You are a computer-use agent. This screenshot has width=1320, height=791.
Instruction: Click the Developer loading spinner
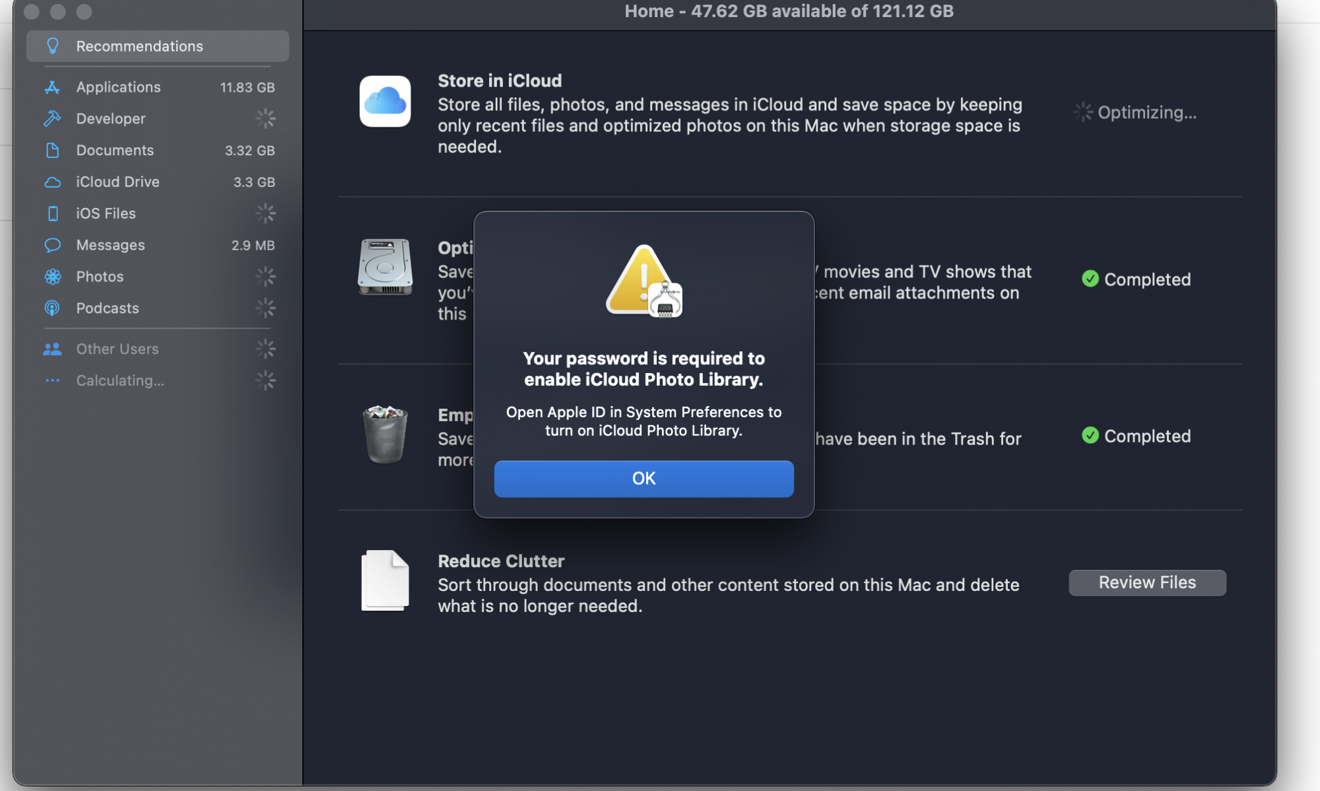click(265, 119)
